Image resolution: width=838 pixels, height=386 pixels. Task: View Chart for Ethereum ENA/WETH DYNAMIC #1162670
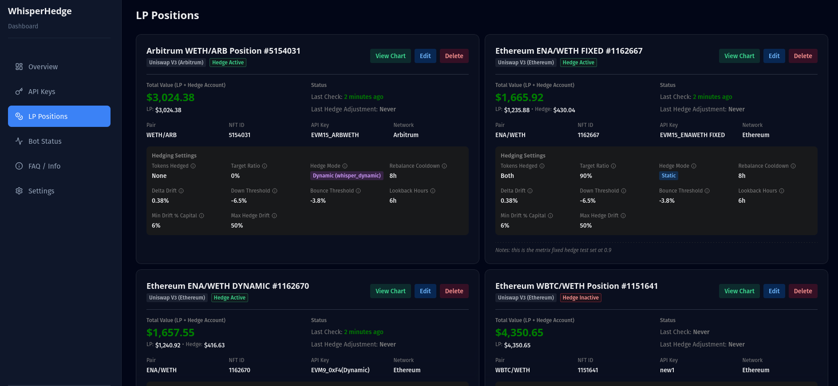[x=391, y=291]
